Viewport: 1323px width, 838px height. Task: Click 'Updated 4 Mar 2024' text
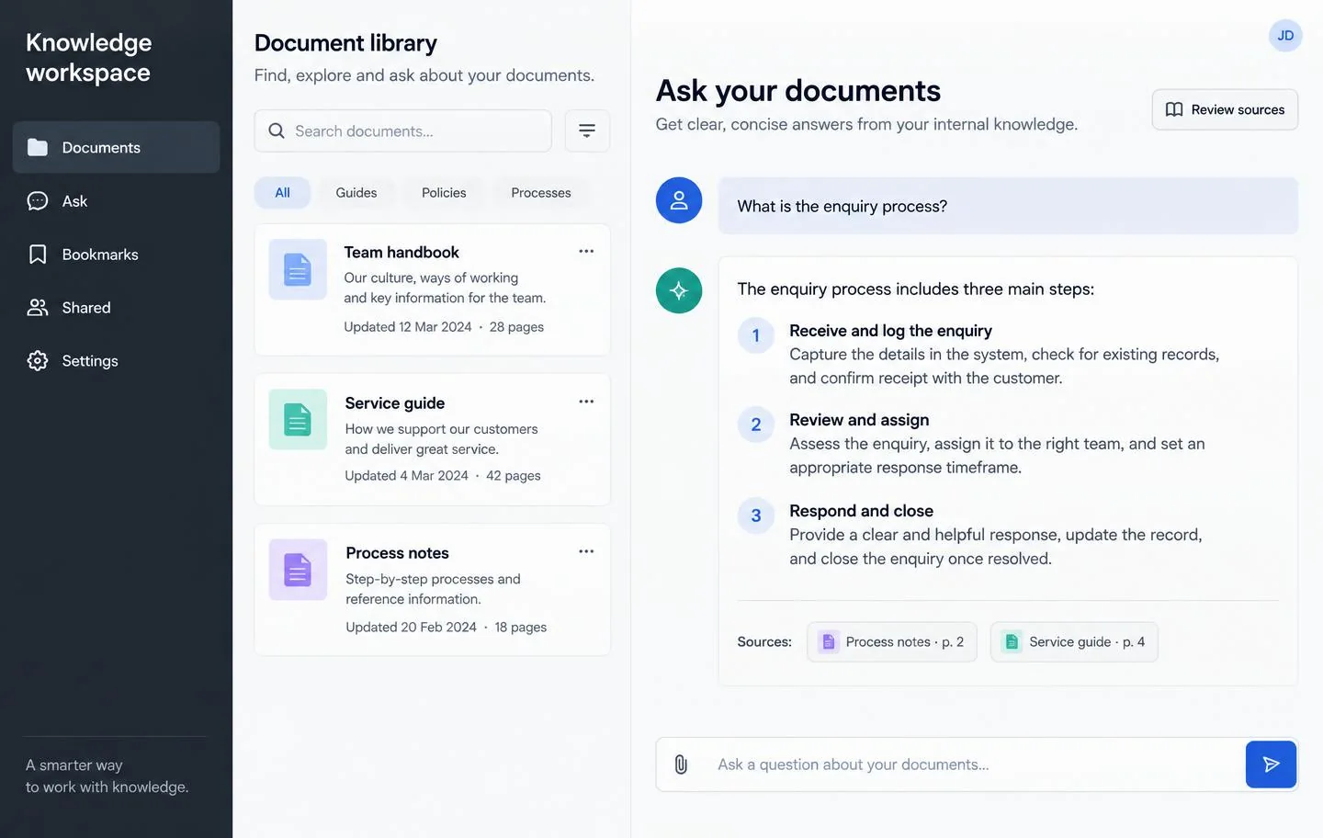pos(406,476)
